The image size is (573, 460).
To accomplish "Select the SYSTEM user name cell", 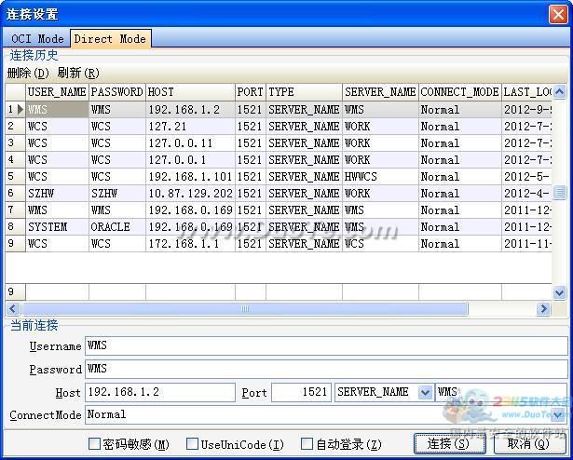I will click(x=57, y=227).
